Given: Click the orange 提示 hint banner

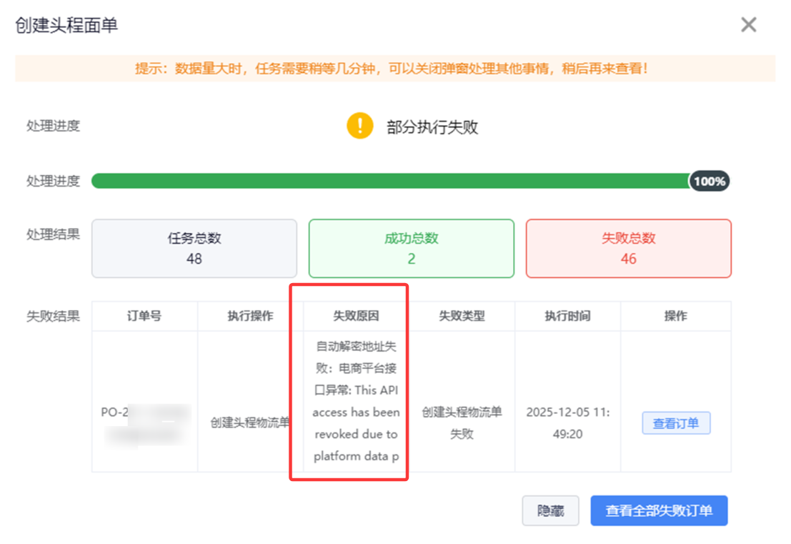Looking at the screenshot, I should [394, 69].
